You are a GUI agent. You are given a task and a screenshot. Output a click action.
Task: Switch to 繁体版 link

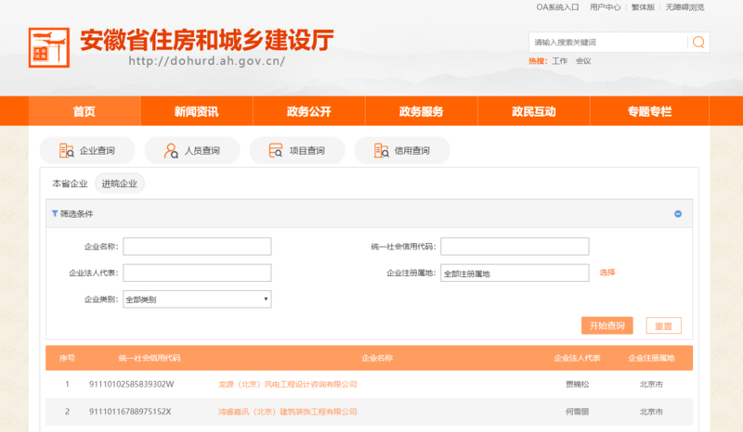click(x=643, y=7)
